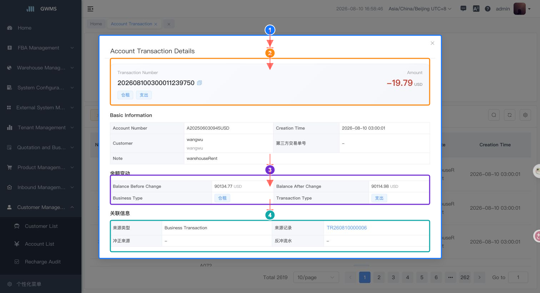Image resolution: width=540 pixels, height=293 pixels.
Task: Click the refresh icon in table toolbar
Action: 510,115
